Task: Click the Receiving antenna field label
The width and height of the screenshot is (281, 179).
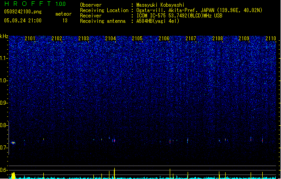Action: click(x=103, y=21)
